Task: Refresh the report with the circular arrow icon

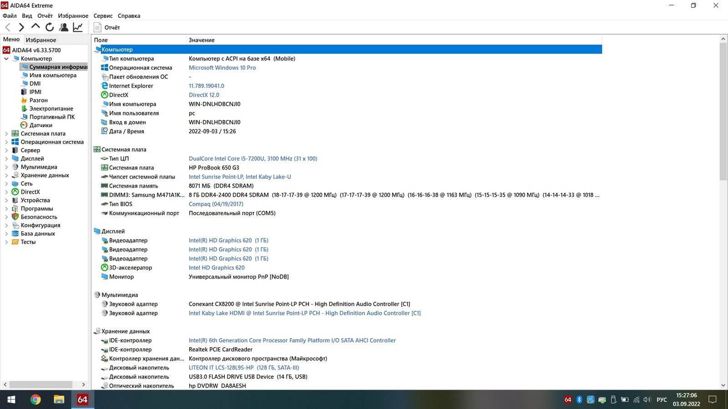Action: click(x=50, y=27)
